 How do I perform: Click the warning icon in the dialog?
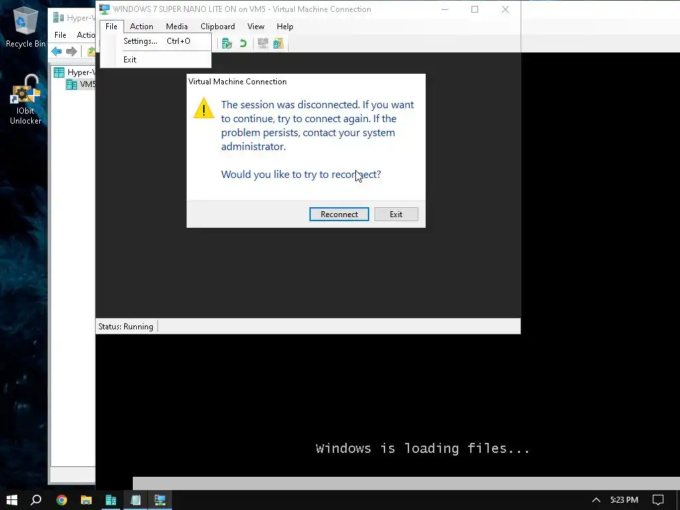tap(203, 108)
